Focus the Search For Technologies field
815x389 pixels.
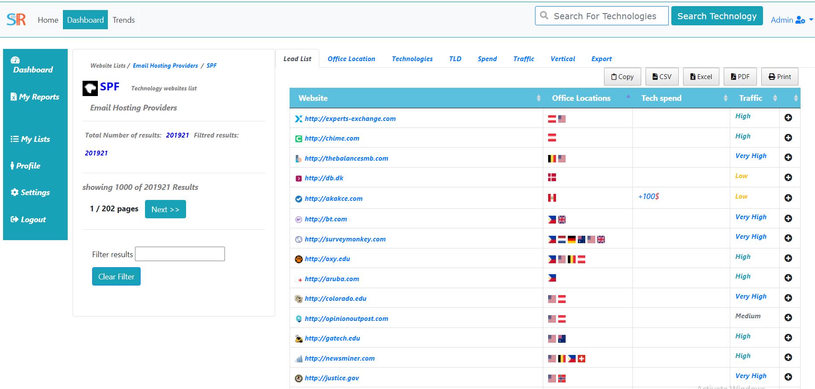tap(602, 16)
